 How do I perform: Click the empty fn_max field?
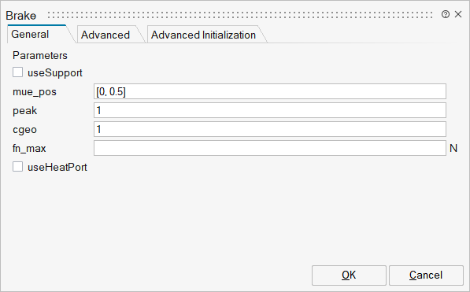[270, 148]
